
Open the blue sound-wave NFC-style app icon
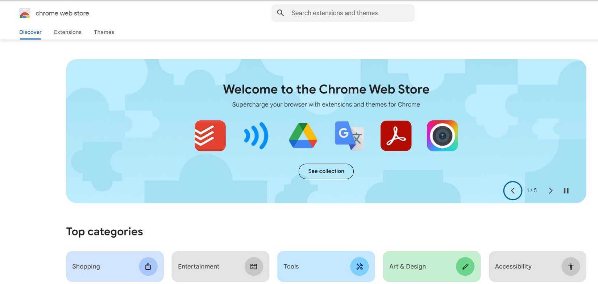256,136
